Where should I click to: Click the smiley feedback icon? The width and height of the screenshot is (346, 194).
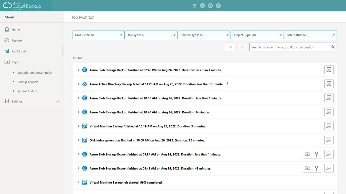coord(202,6)
